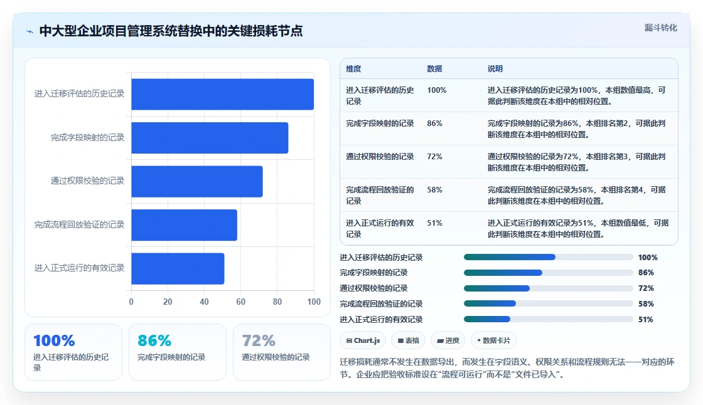Click the description mentioning 本组排名第3
The height and width of the screenshot is (405, 703).
576,162
